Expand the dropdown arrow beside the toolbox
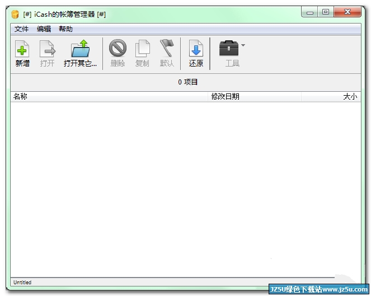 243,45
